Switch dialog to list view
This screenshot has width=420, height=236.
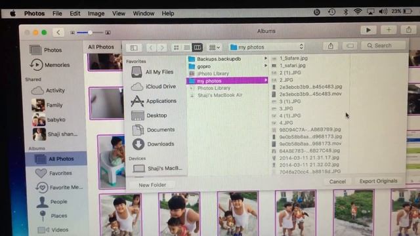click(186, 48)
